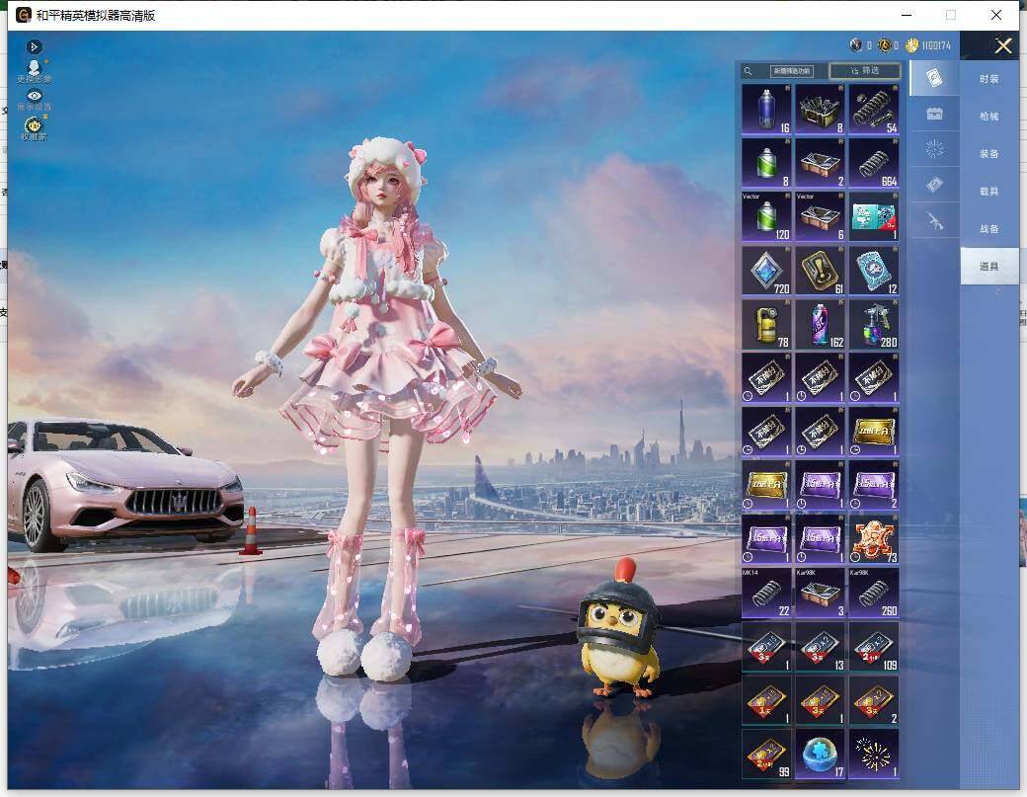Switch to the 时装 fashion tab
1027x797 pixels.
pyautogui.click(x=989, y=79)
